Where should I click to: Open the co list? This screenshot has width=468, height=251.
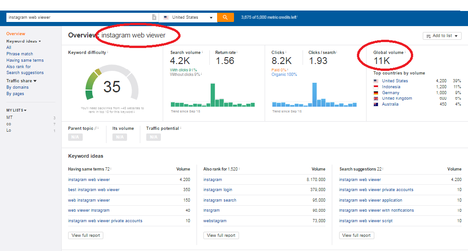coord(9,124)
